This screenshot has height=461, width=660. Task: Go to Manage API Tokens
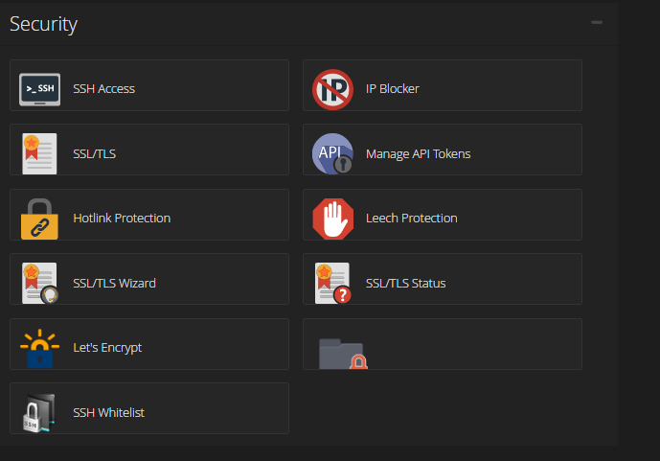[x=418, y=153]
